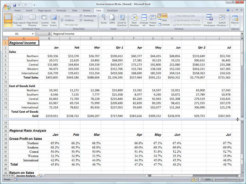Select the Regional Ratio Analysis cell
This screenshot has width=246, height=184.
click(x=24, y=131)
